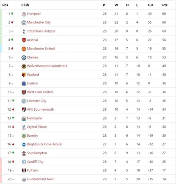Click the Everton crest icon
The image size is (176, 184).
tap(24, 84)
